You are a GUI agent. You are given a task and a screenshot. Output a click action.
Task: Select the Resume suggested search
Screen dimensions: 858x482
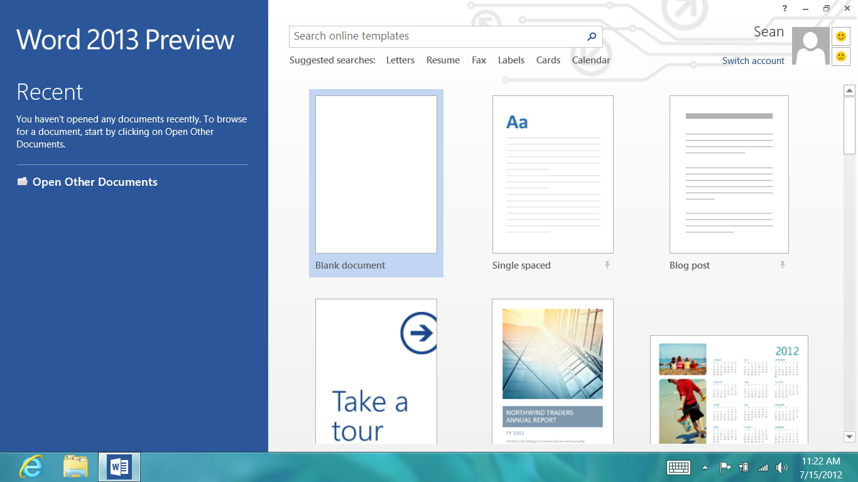click(x=443, y=60)
